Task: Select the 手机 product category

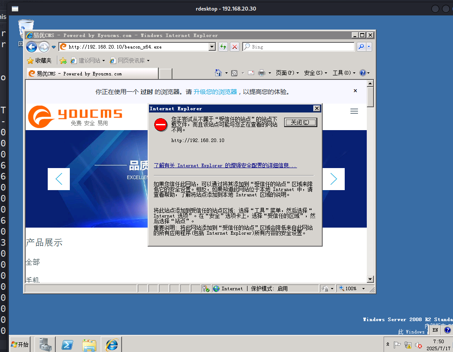Action: (33, 280)
